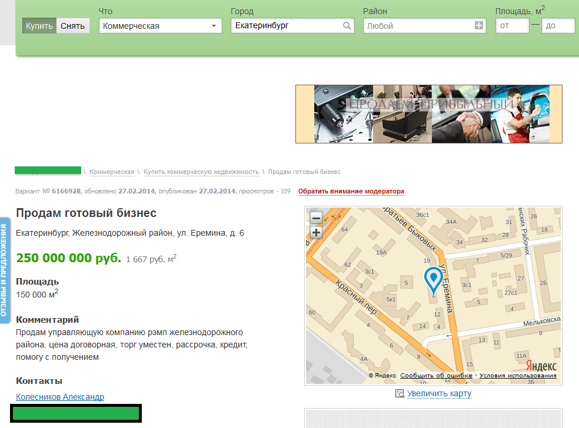Screen dimensions: 579x428
Task: Click the blue location pin on map
Action: coord(434,280)
